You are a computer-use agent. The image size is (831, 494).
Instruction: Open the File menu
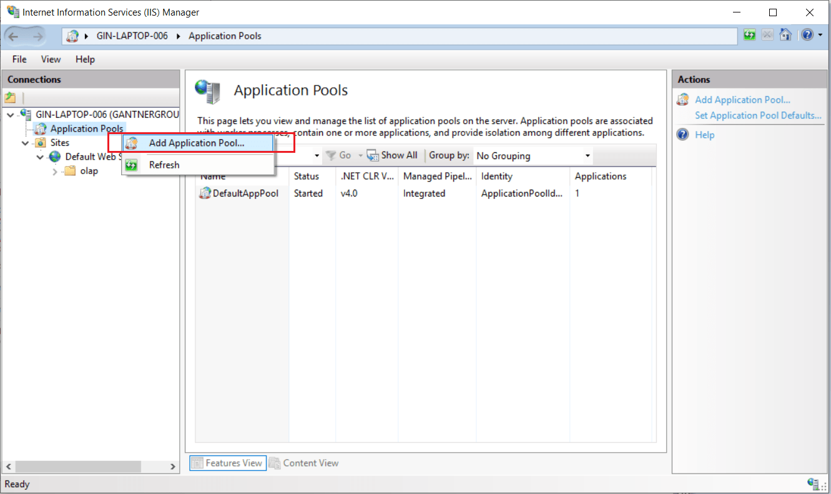[x=19, y=59]
